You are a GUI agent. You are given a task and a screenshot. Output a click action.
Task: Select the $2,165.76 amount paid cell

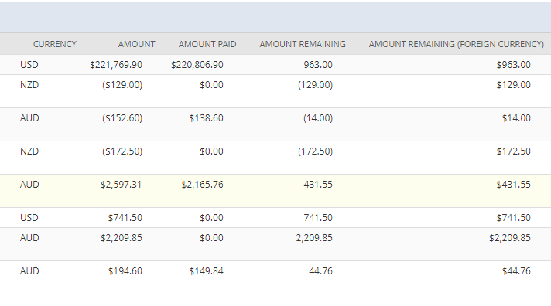click(203, 185)
